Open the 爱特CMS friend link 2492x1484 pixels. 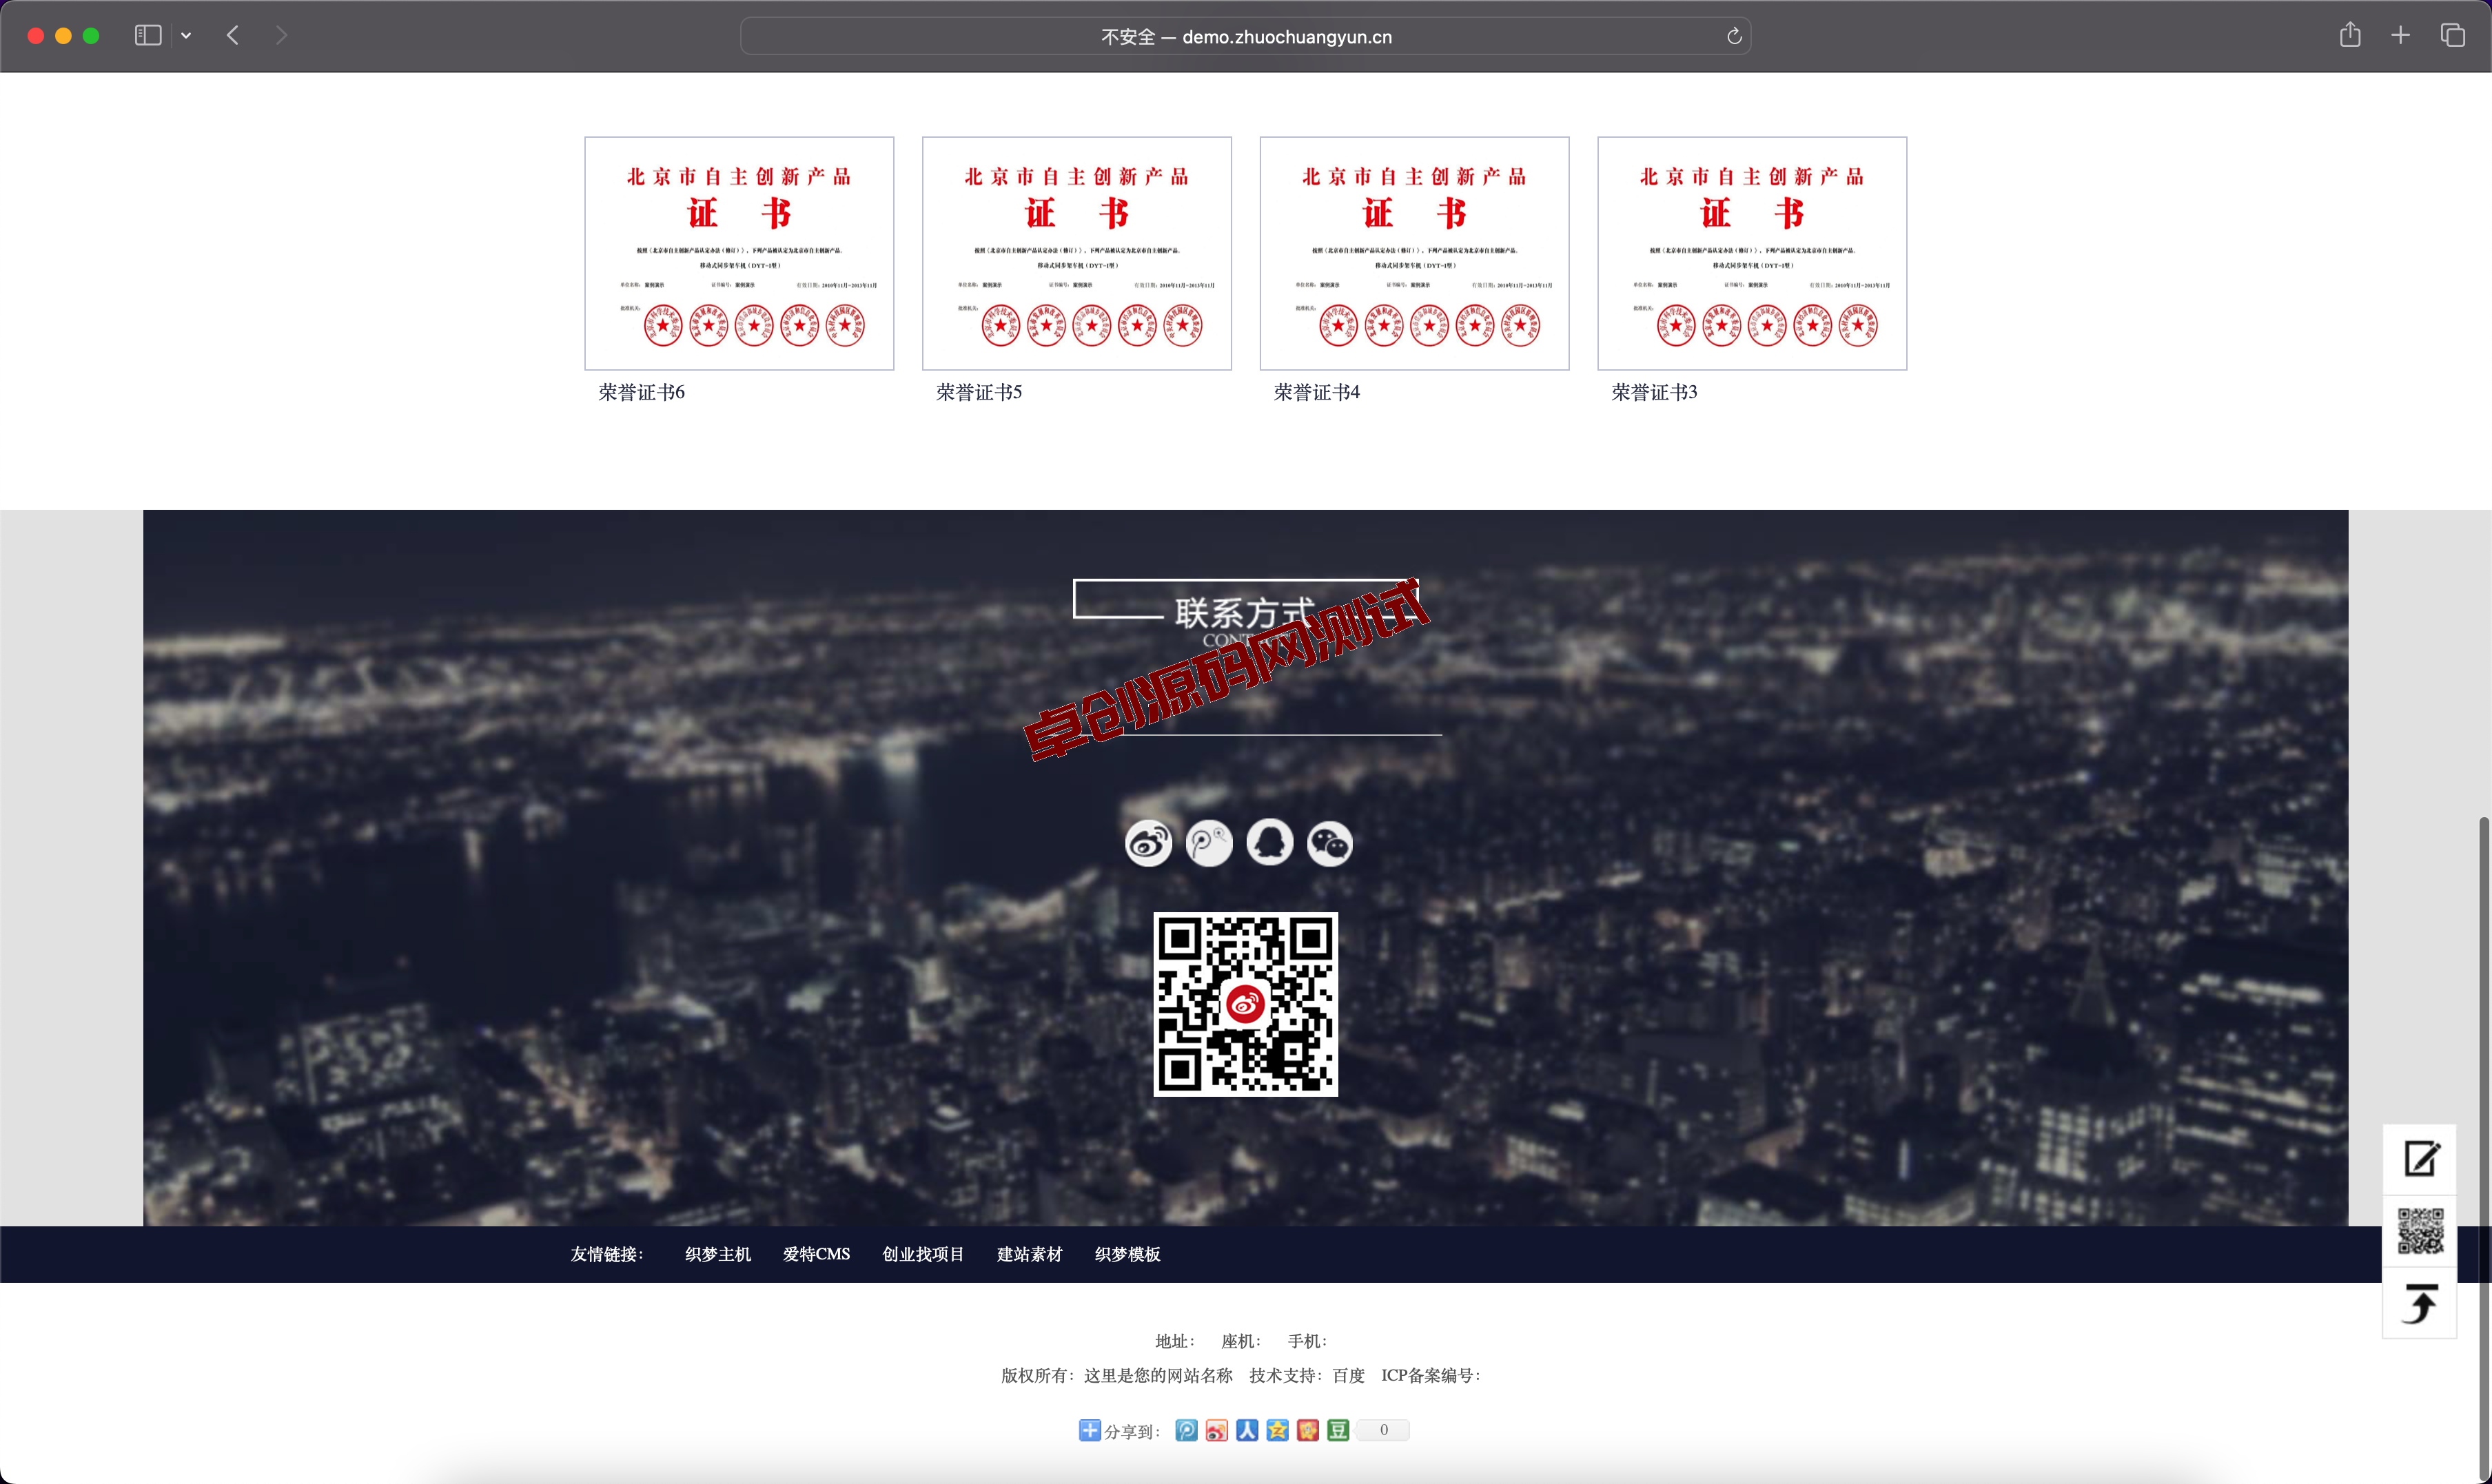[816, 1254]
